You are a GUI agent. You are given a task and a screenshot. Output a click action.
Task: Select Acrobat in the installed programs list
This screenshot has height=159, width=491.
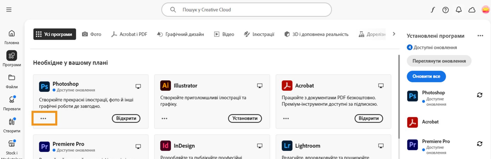430,122
